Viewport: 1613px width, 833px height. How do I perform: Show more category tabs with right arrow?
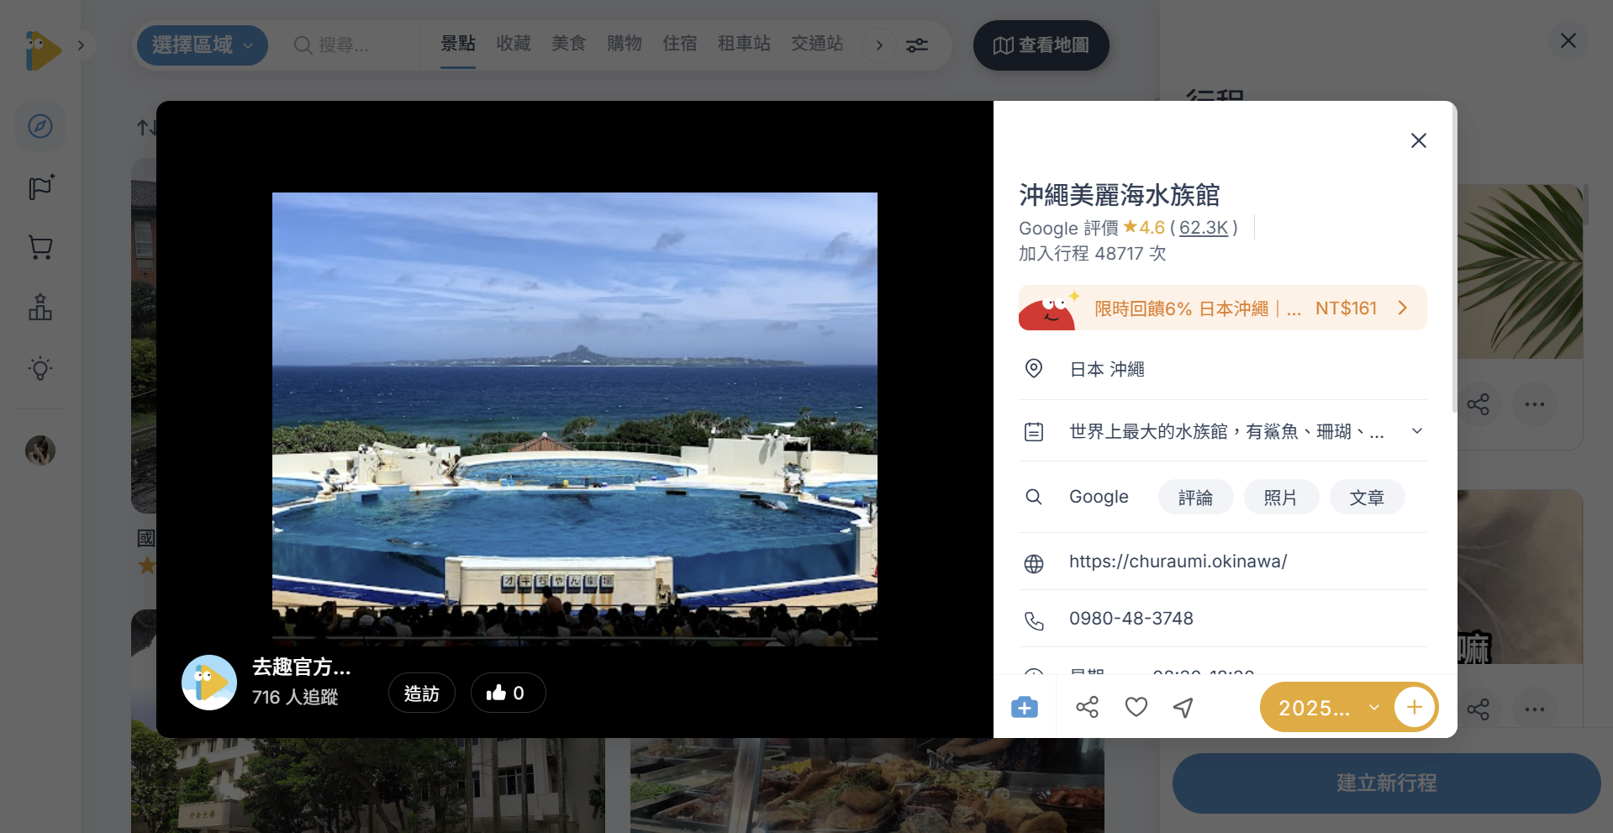coord(879,45)
